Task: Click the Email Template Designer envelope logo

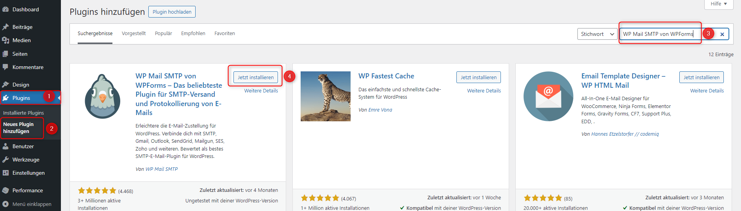Action: click(549, 96)
